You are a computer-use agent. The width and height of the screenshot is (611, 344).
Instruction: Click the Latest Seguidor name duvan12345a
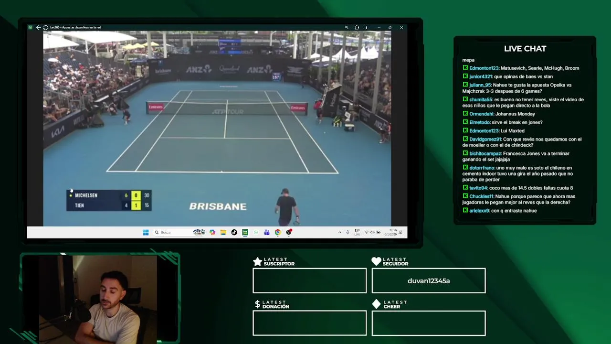pos(429,281)
